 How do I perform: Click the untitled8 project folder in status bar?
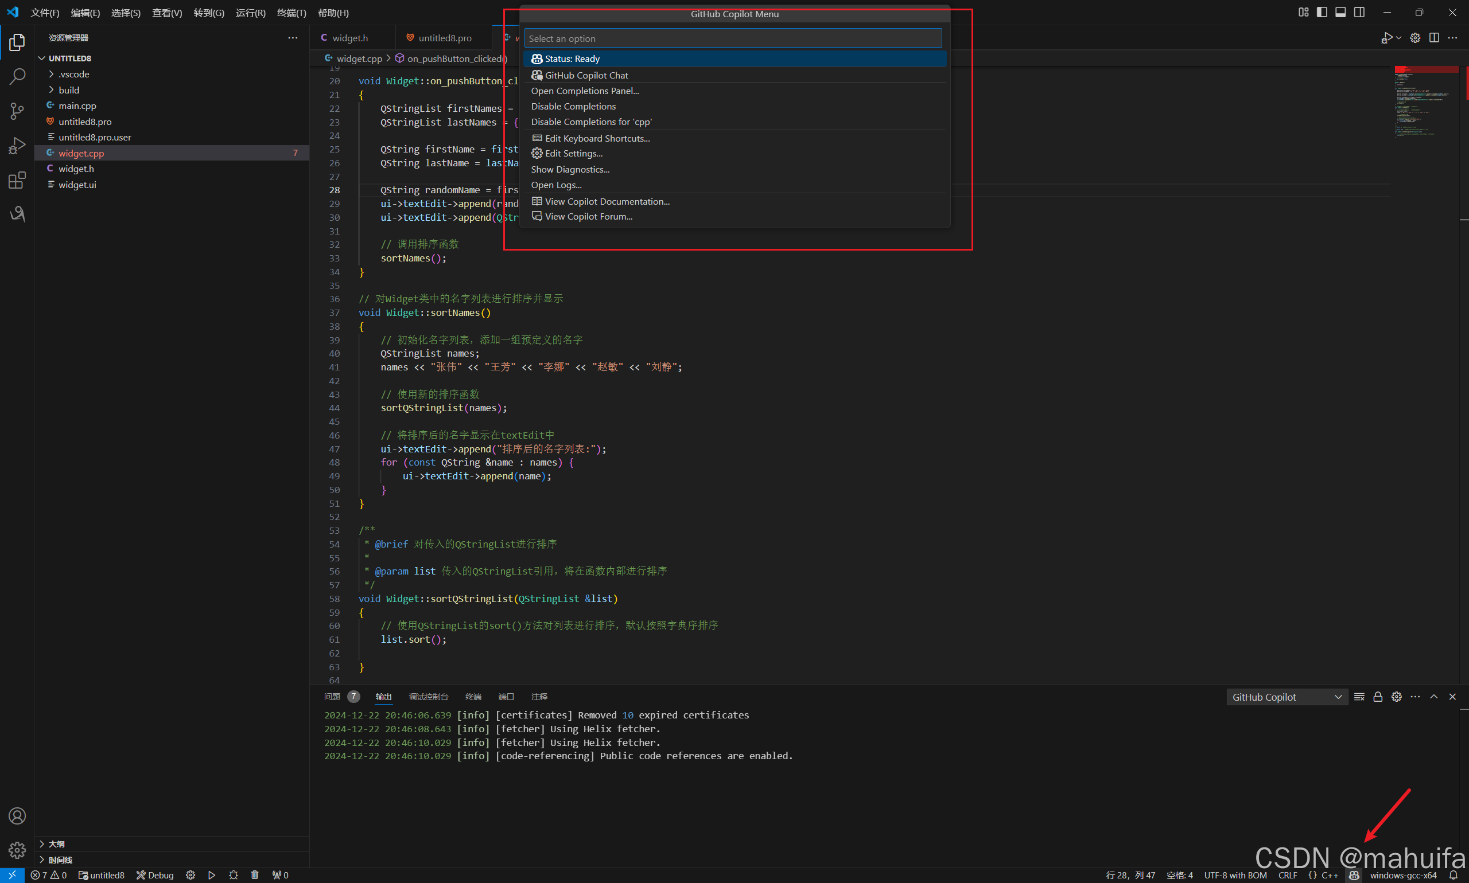(101, 876)
